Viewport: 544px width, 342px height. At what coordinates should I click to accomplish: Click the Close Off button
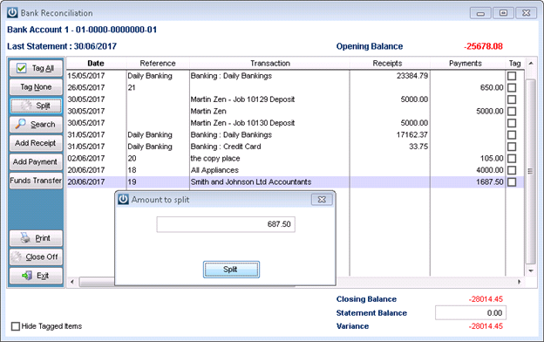point(36,256)
